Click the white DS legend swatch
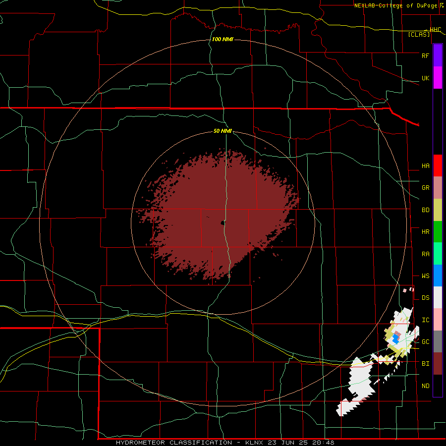Viewport: 446px width, 446px height. [438, 297]
